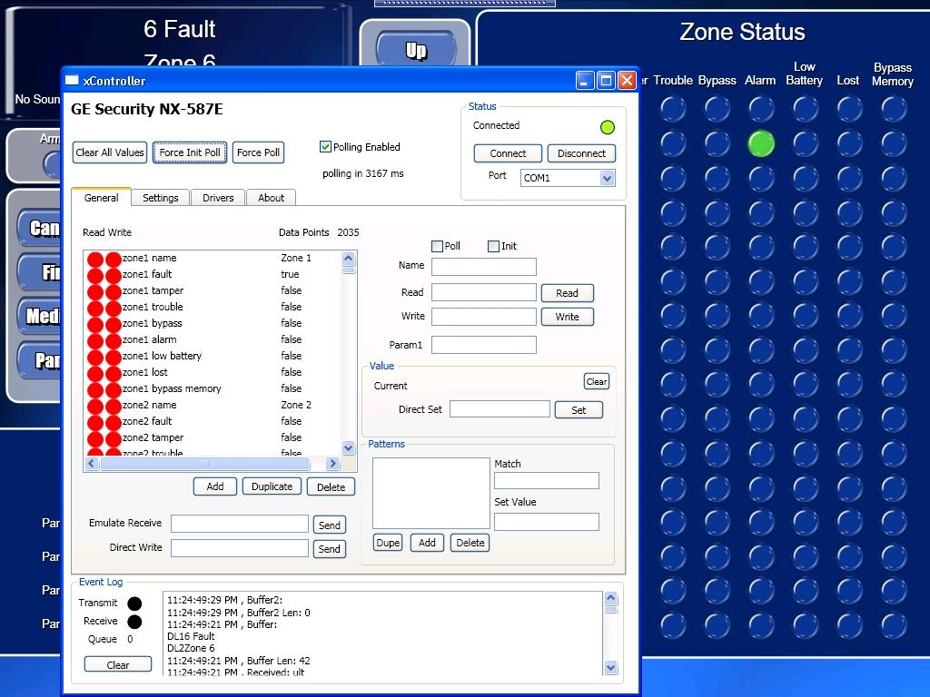Click the Add button in Patterns
930x697 pixels.
tap(427, 543)
